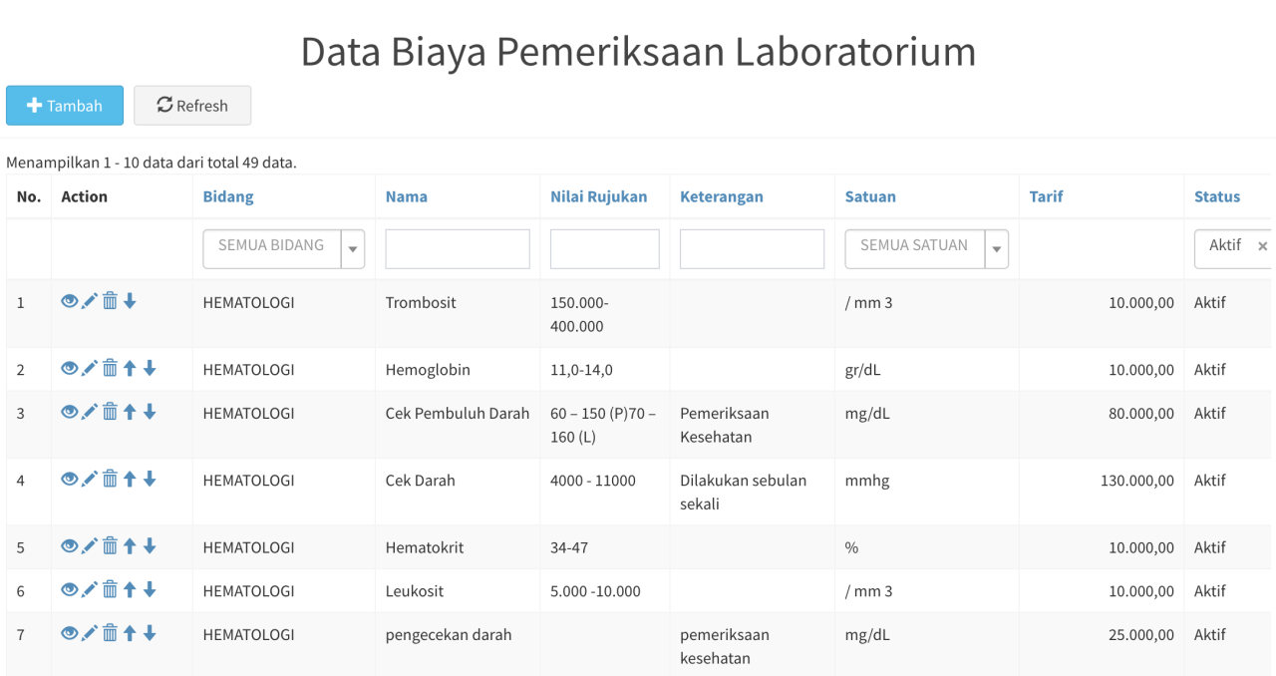Select the 130.000,00 tarif value

[x=1137, y=480]
